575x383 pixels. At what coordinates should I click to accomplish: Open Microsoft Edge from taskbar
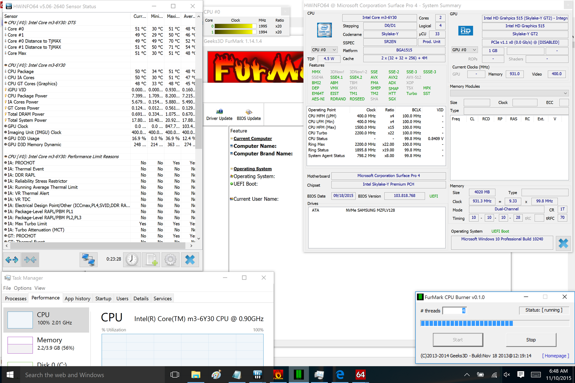tap(340, 375)
